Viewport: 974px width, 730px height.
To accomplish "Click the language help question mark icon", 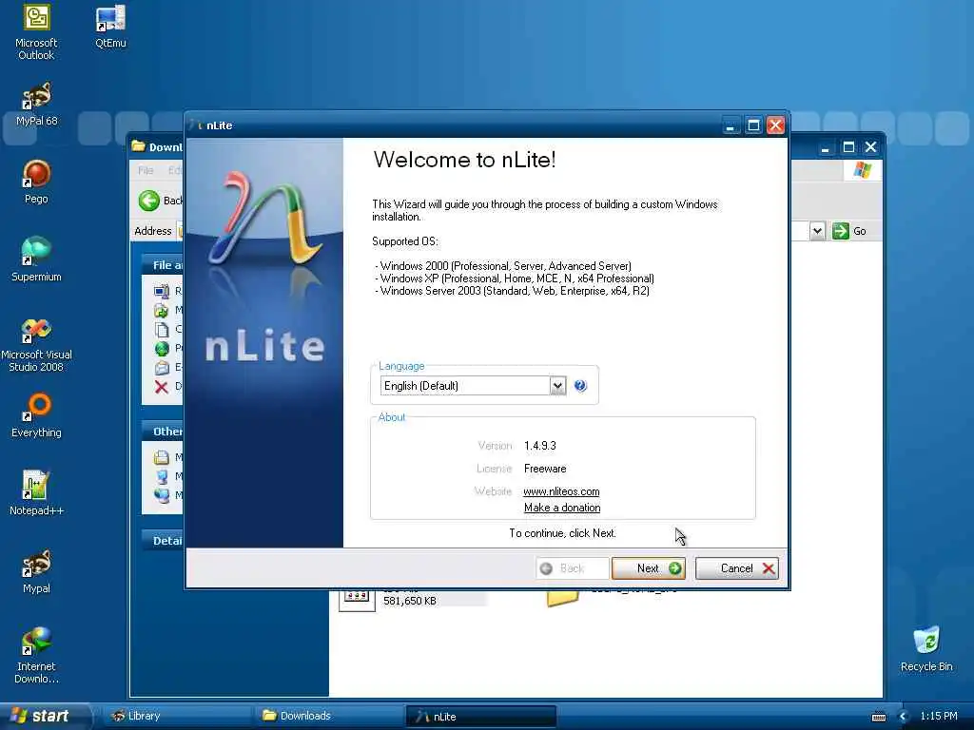I will tap(580, 386).
